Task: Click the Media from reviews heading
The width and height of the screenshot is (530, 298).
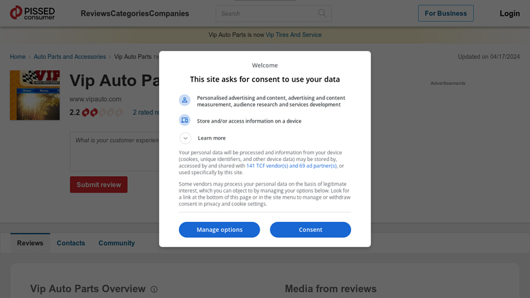Action: click(331, 289)
